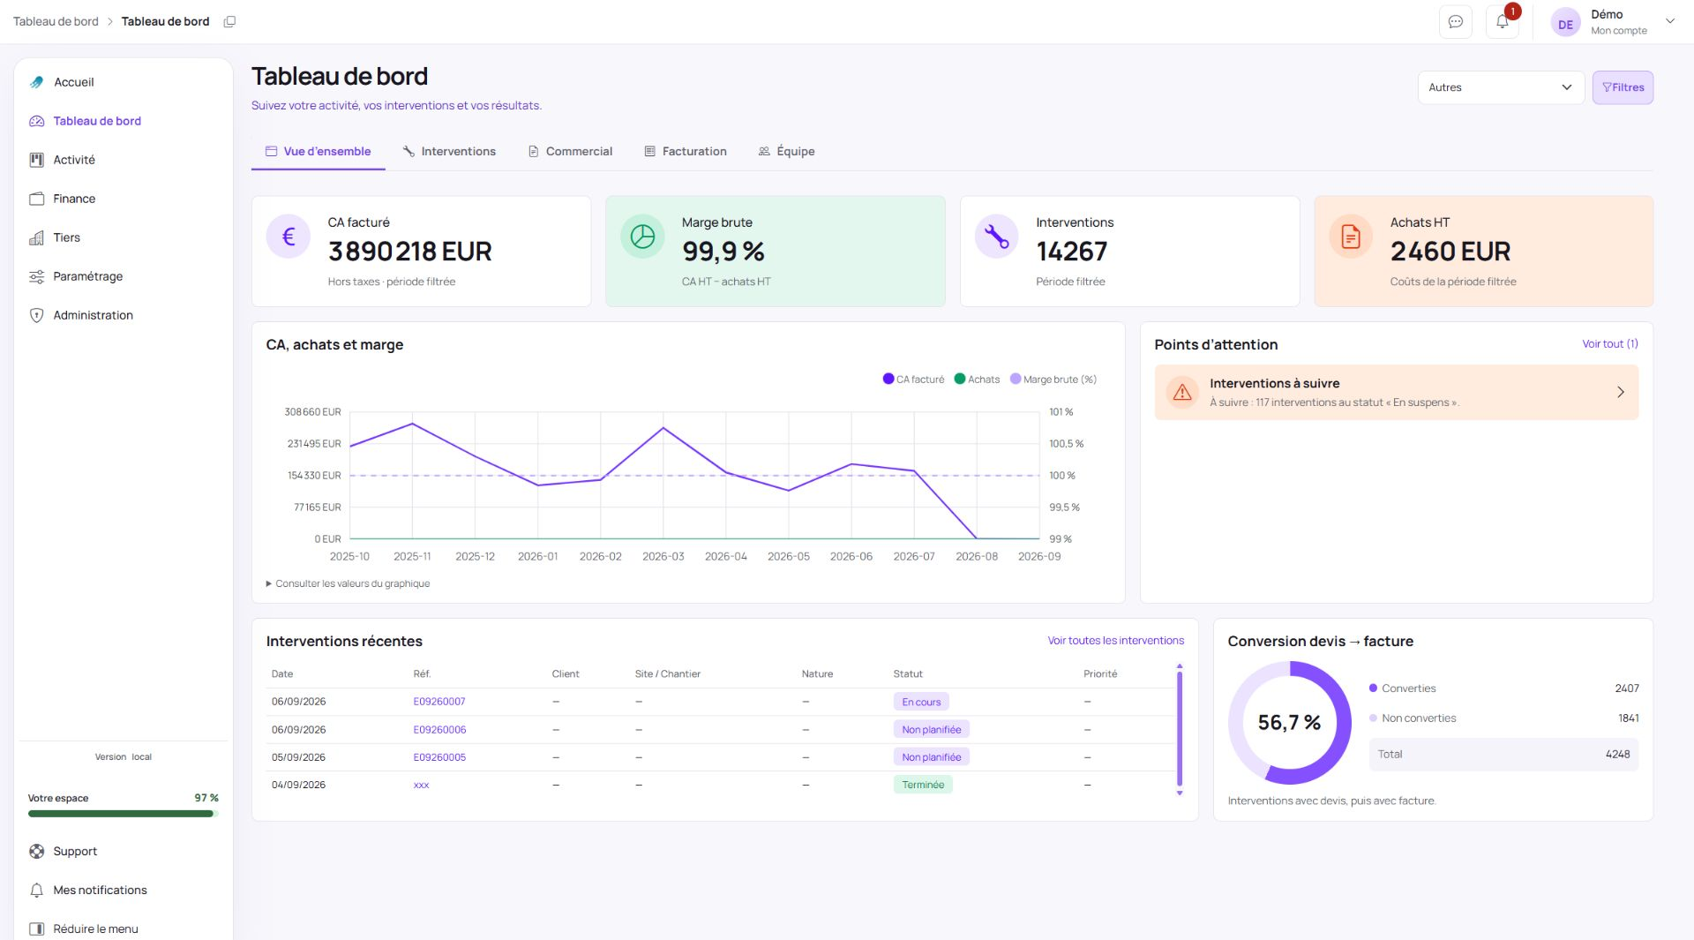Click the Facturation tab list icon
This screenshot has width=1694, height=940.
tap(649, 152)
